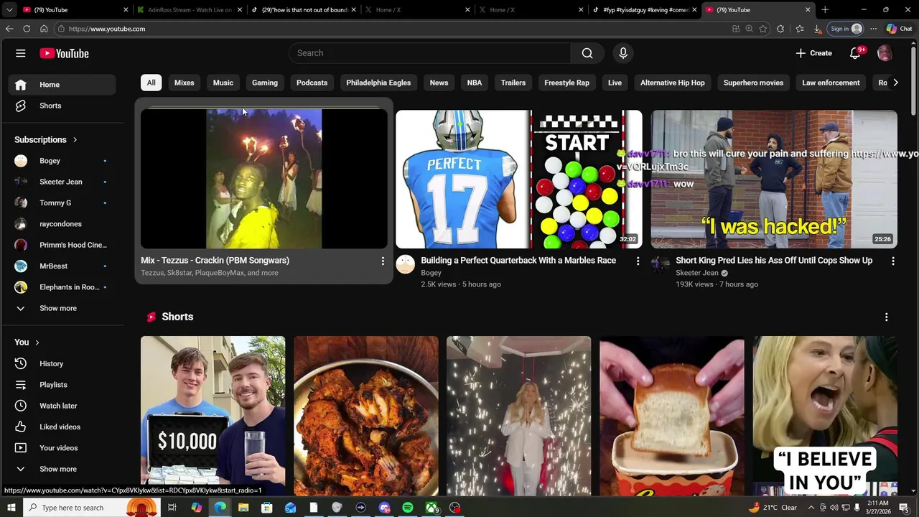Select the Freestyle Rap filter chip
Viewport: 919px width, 517px height.
tap(566, 83)
